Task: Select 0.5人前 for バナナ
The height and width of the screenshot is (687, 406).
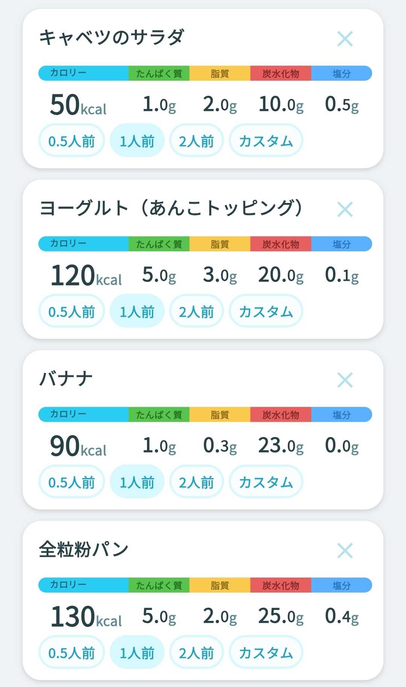Action: [71, 481]
